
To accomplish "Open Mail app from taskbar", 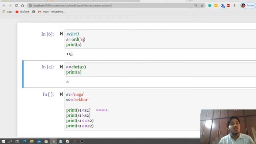I will (x=39, y=141).
